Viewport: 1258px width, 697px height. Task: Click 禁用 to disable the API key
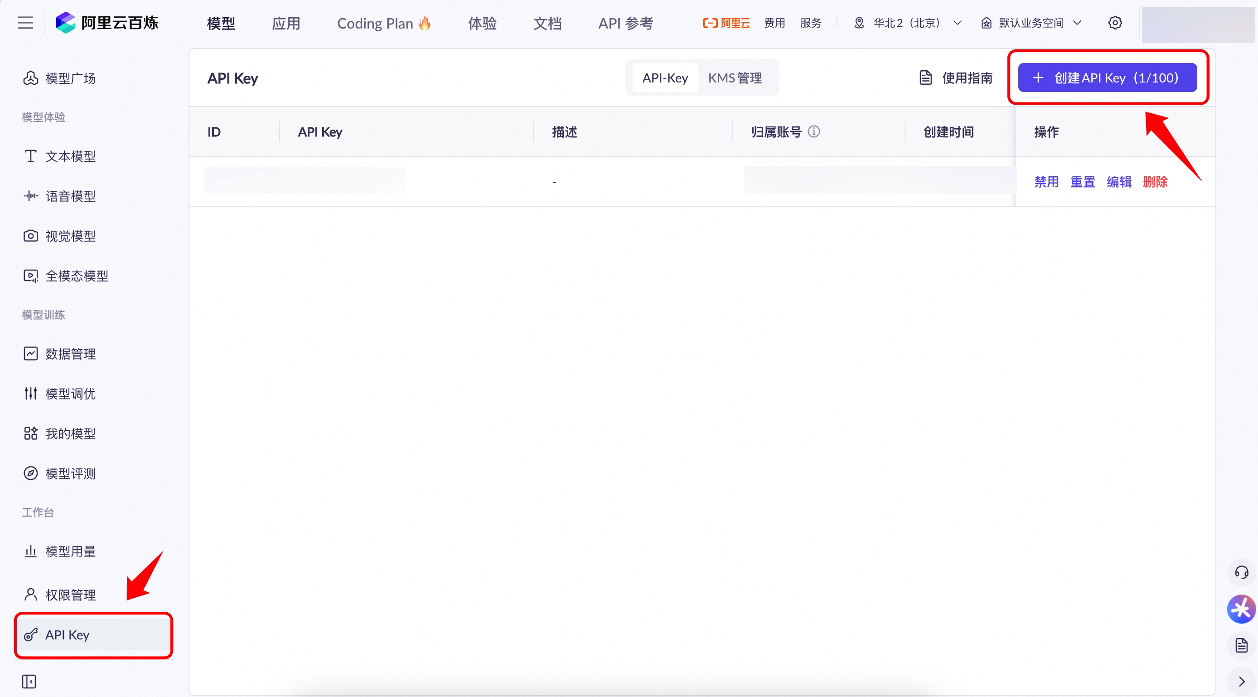(x=1046, y=182)
